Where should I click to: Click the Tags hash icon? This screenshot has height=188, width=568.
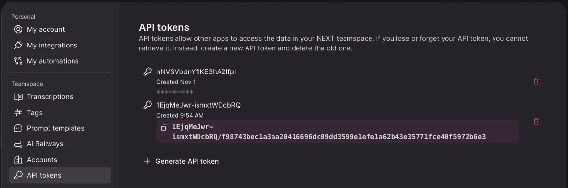pyautogui.click(x=18, y=113)
